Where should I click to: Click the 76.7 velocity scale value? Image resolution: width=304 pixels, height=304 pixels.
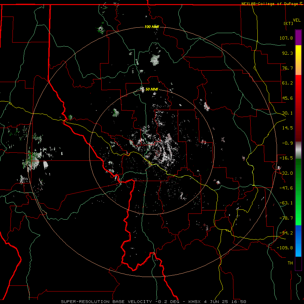coord(287,68)
